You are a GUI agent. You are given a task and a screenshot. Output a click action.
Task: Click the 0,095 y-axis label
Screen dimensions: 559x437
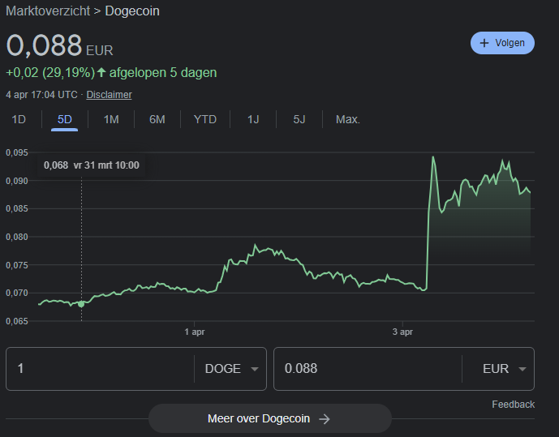[17, 152]
